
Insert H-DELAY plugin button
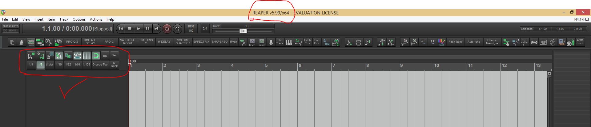(164, 42)
